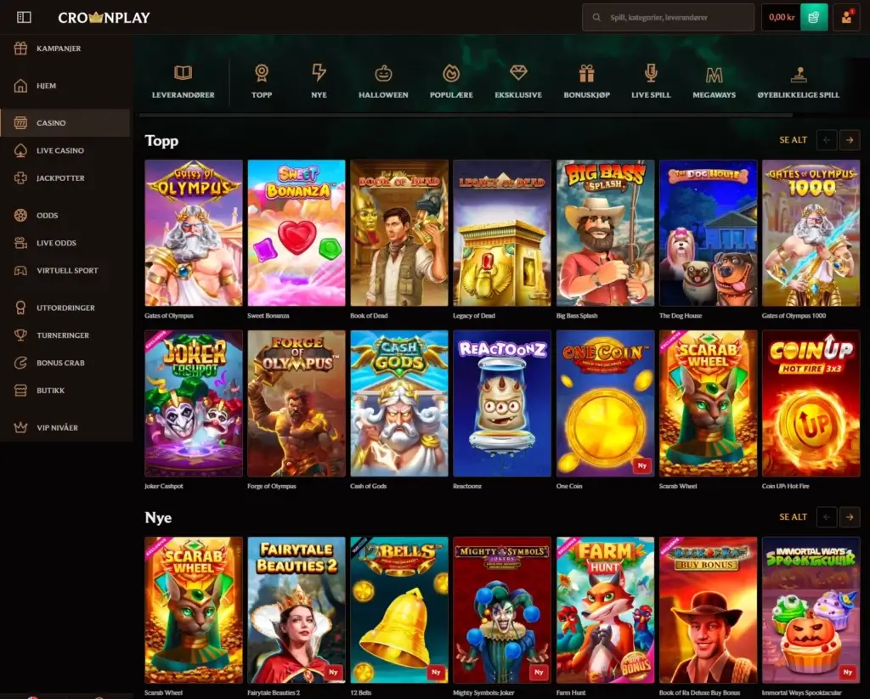Select the Eksklusive diamond category
The height and width of the screenshot is (699, 870).
click(x=518, y=82)
